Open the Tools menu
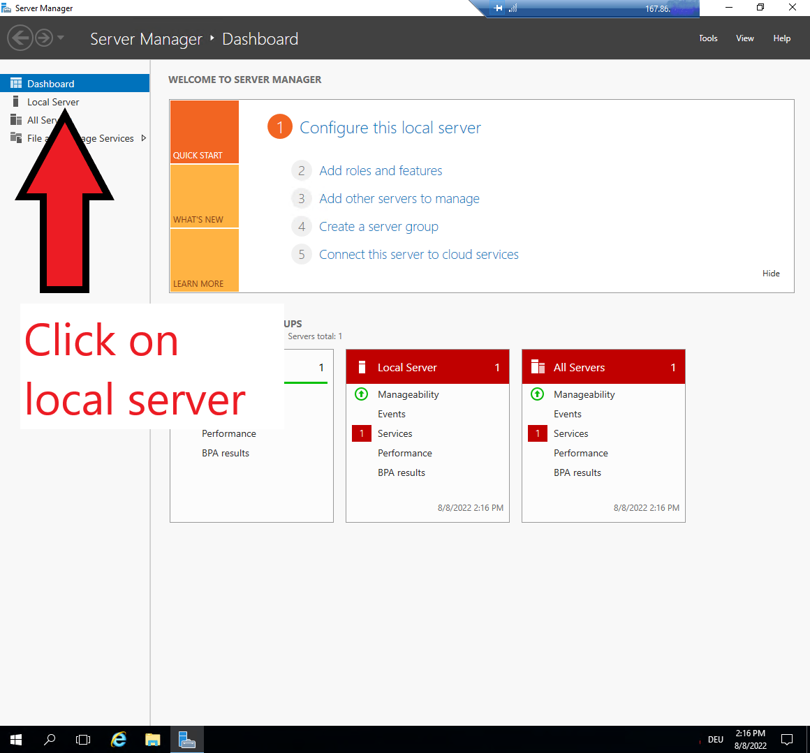The image size is (810, 753). [708, 38]
